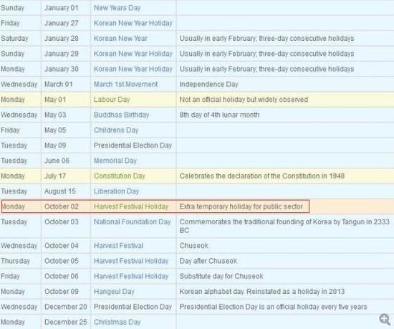This screenshot has width=394, height=329.
Task: Click the May 09 Presidential Election Day entry
Action: pos(133,146)
